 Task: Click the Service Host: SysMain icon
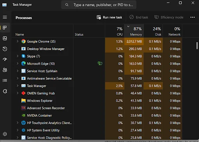(23, 71)
